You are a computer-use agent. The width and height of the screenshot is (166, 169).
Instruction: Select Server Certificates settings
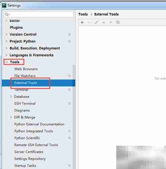(29, 152)
